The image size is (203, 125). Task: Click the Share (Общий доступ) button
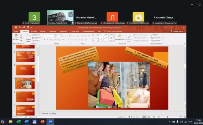178,31
